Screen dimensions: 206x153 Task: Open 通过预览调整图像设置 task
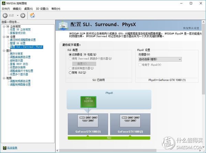(x=23, y=40)
